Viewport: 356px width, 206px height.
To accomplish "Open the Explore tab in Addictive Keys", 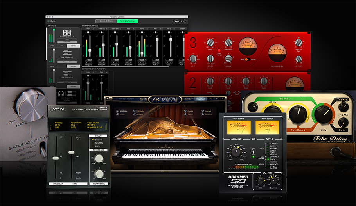I will click(200, 99).
